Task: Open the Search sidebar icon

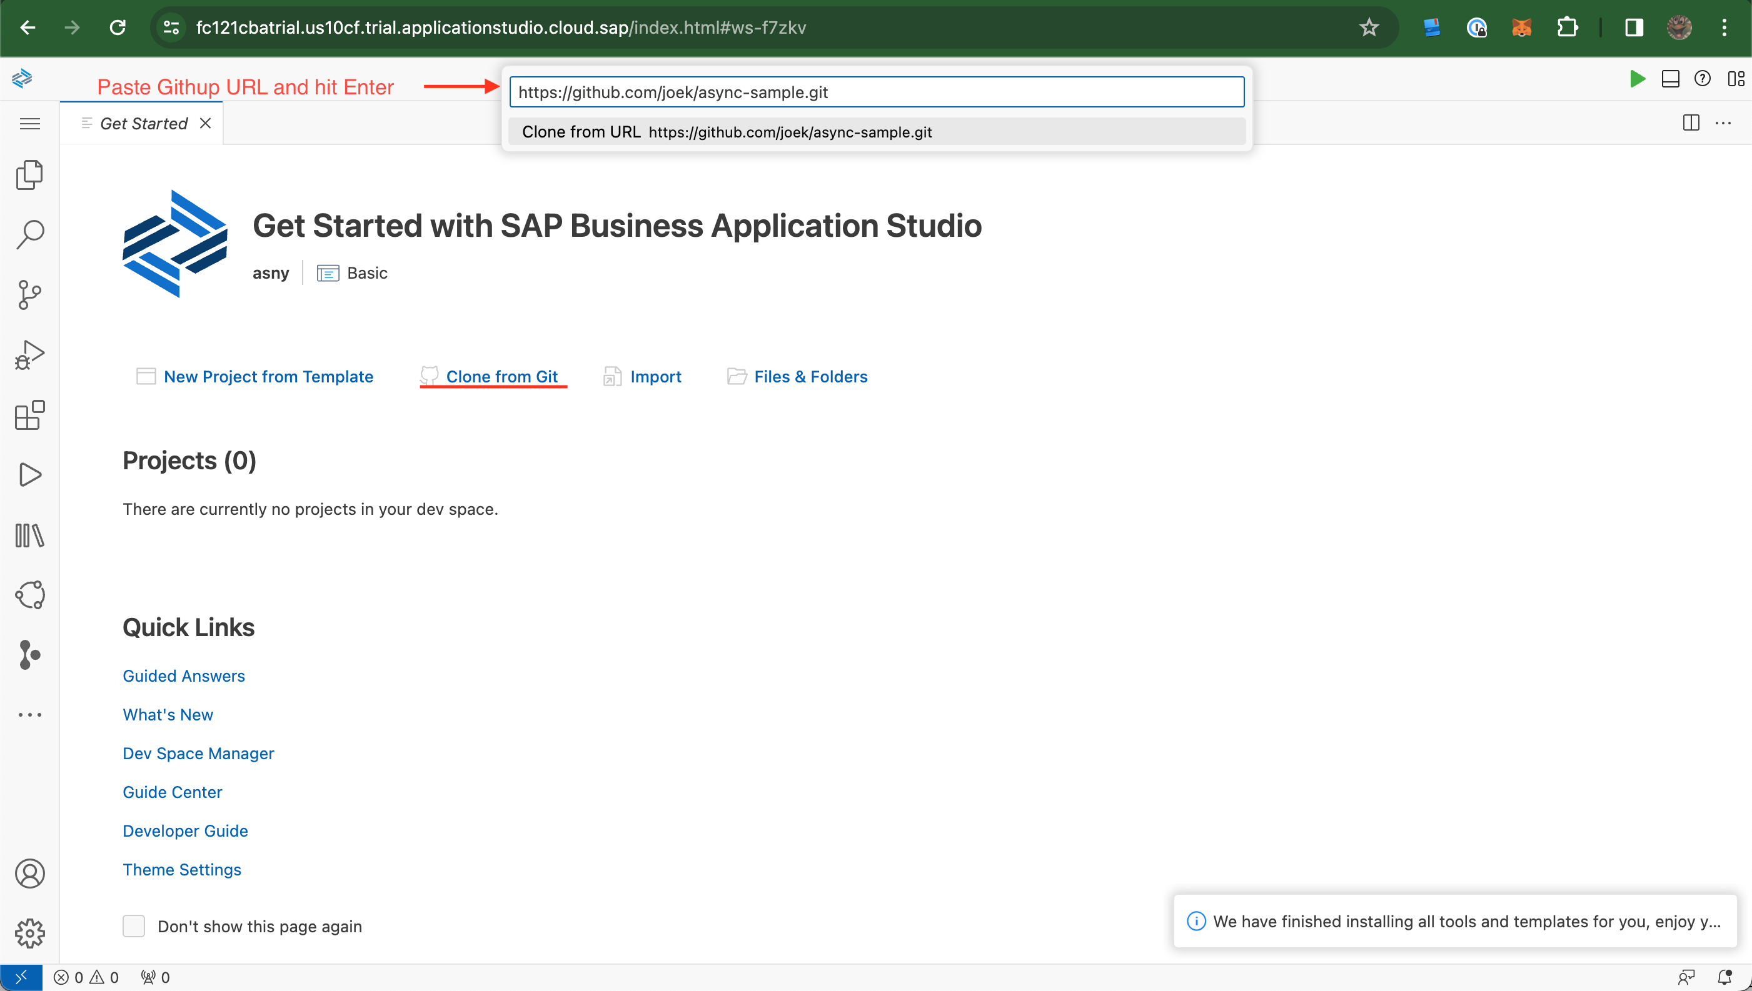Action: [x=30, y=233]
